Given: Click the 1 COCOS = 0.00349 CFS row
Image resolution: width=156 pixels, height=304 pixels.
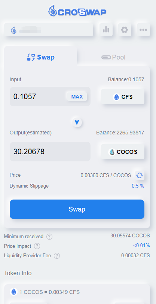Looking at the screenshot, I should click(x=77, y=292).
